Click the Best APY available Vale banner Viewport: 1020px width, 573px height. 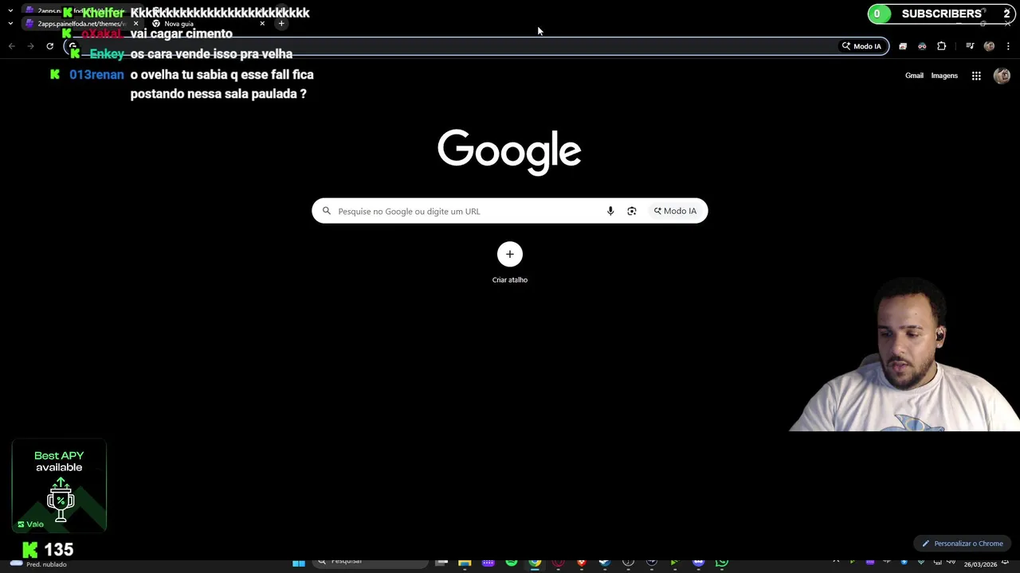coord(59,485)
